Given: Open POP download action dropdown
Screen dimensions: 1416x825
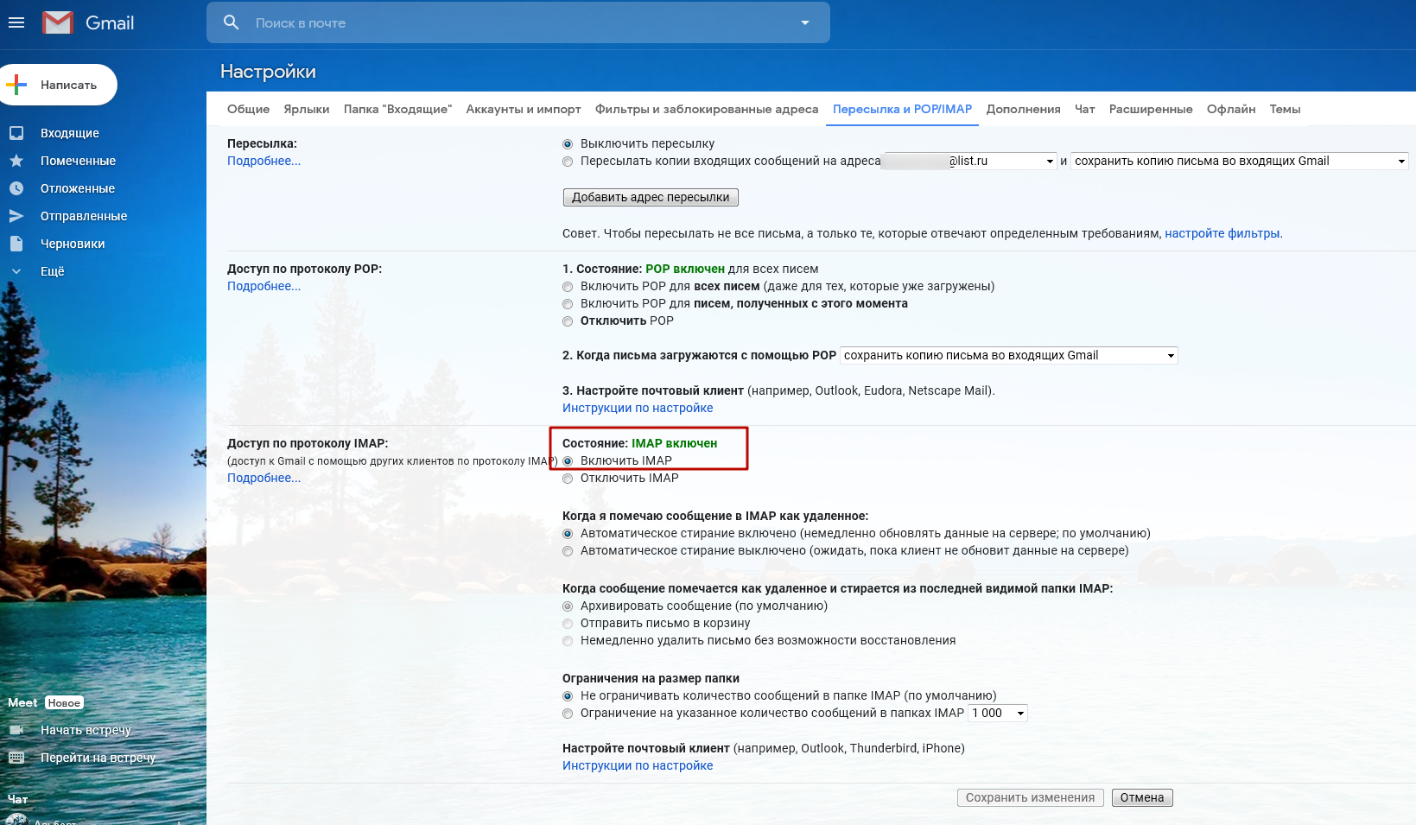Looking at the screenshot, I should pos(1009,355).
